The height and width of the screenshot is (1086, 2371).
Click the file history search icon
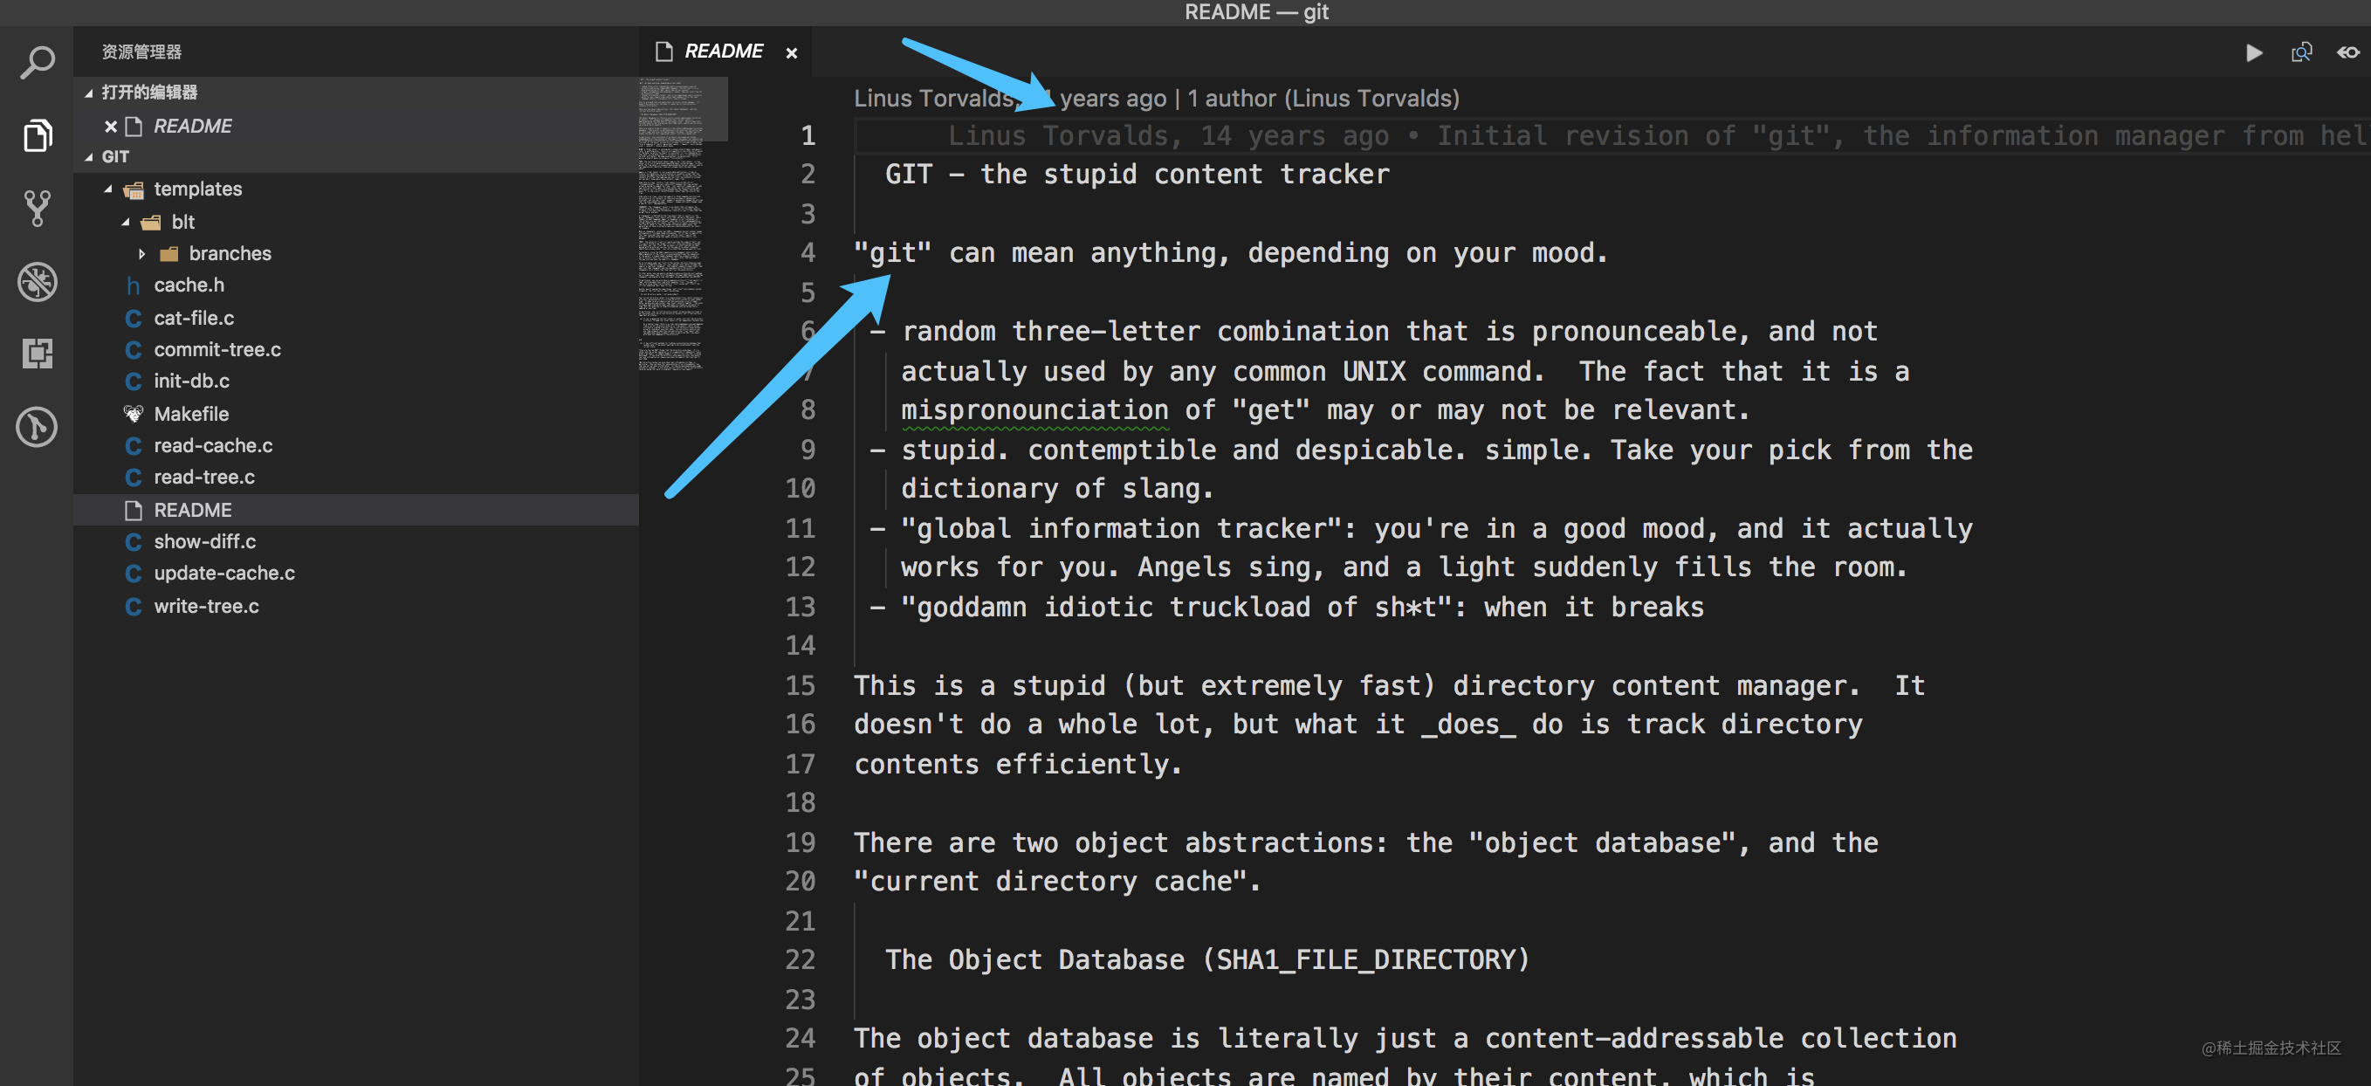[x=2301, y=52]
